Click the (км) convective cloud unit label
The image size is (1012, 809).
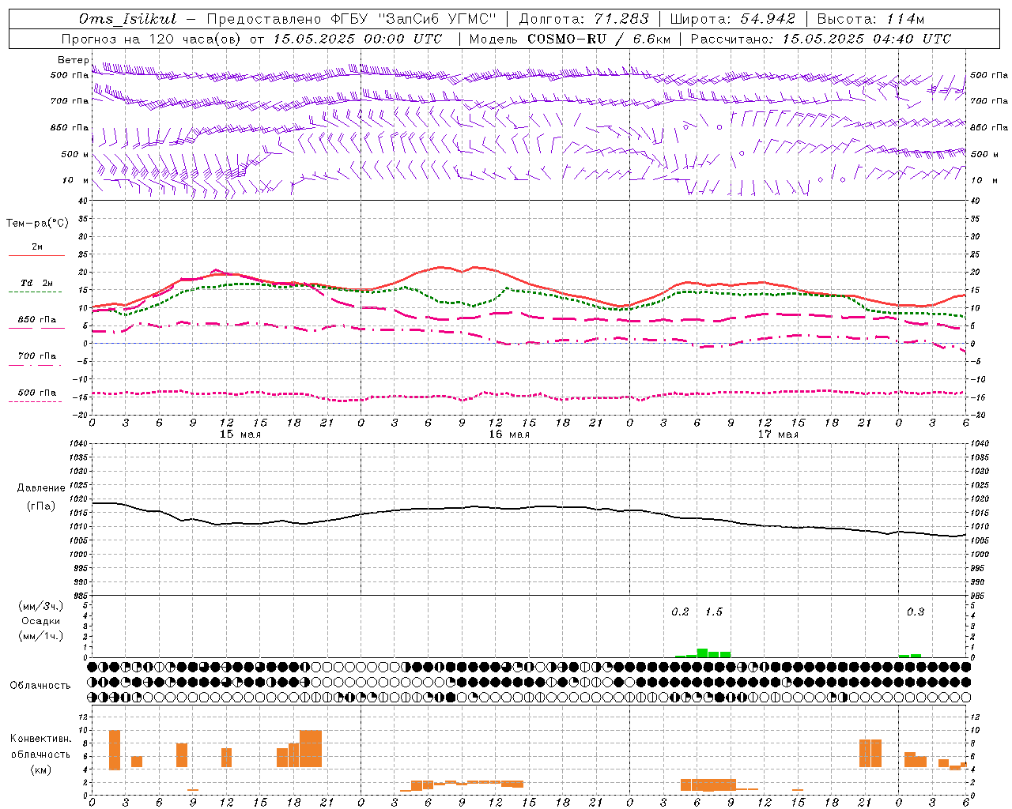pos(40,769)
